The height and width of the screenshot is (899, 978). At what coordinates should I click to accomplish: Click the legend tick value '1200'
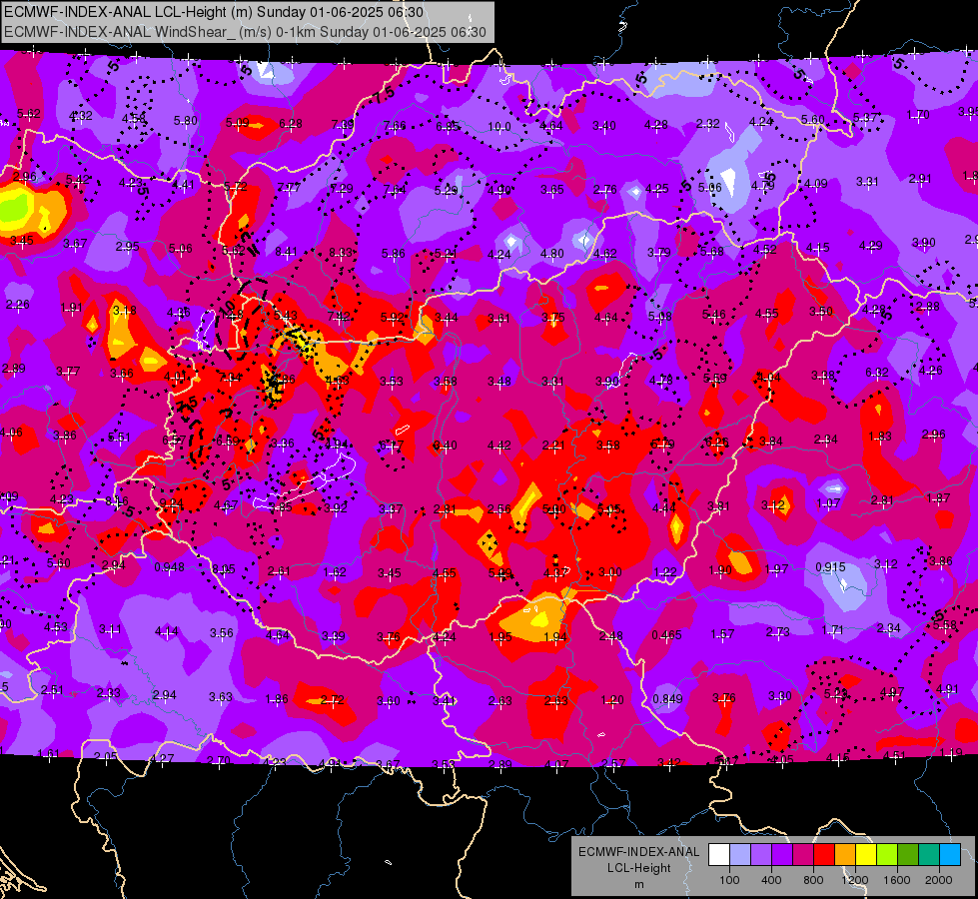coord(854,880)
